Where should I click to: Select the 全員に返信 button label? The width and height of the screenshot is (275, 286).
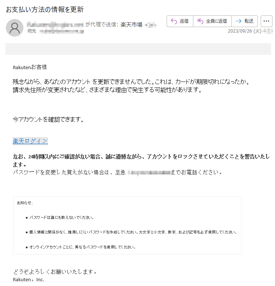pyautogui.click(x=216, y=21)
